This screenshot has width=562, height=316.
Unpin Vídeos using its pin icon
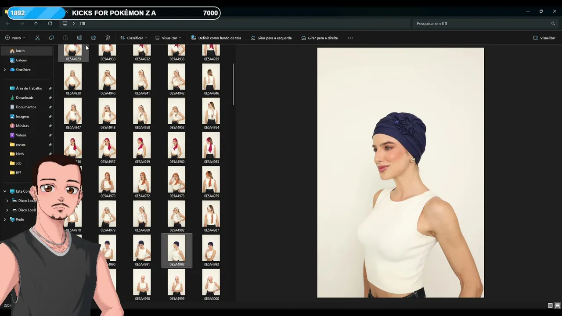(x=50, y=135)
